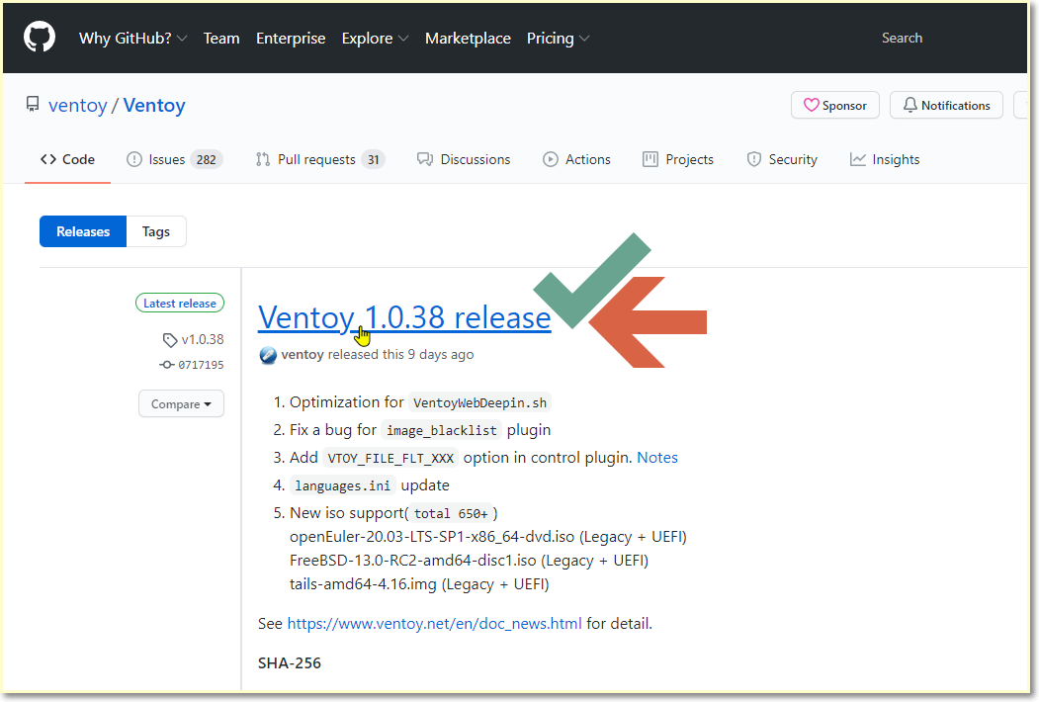Open the Why GitHub? dropdown menu
Image resolution: width=1039 pixels, height=702 pixels.
coord(132,39)
